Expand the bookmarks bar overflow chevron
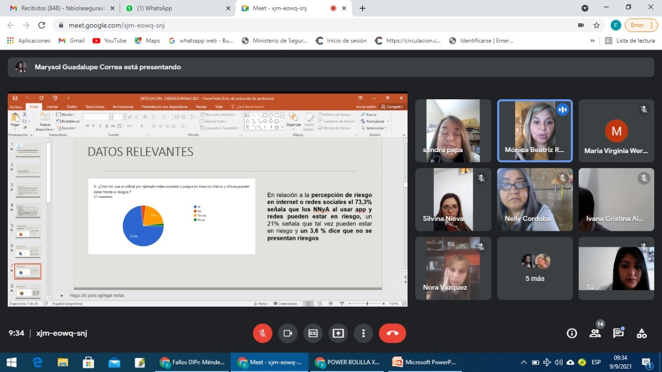This screenshot has height=372, width=662. point(593,41)
